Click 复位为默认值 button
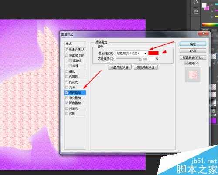 tap(146, 67)
